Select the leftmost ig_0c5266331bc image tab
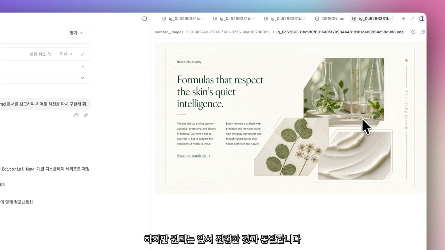The image size is (445, 250). click(x=183, y=19)
